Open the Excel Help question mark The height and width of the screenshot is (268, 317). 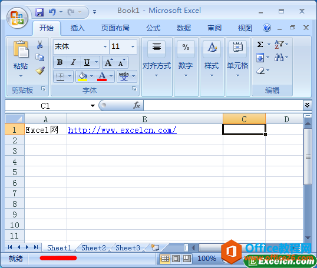point(267,28)
